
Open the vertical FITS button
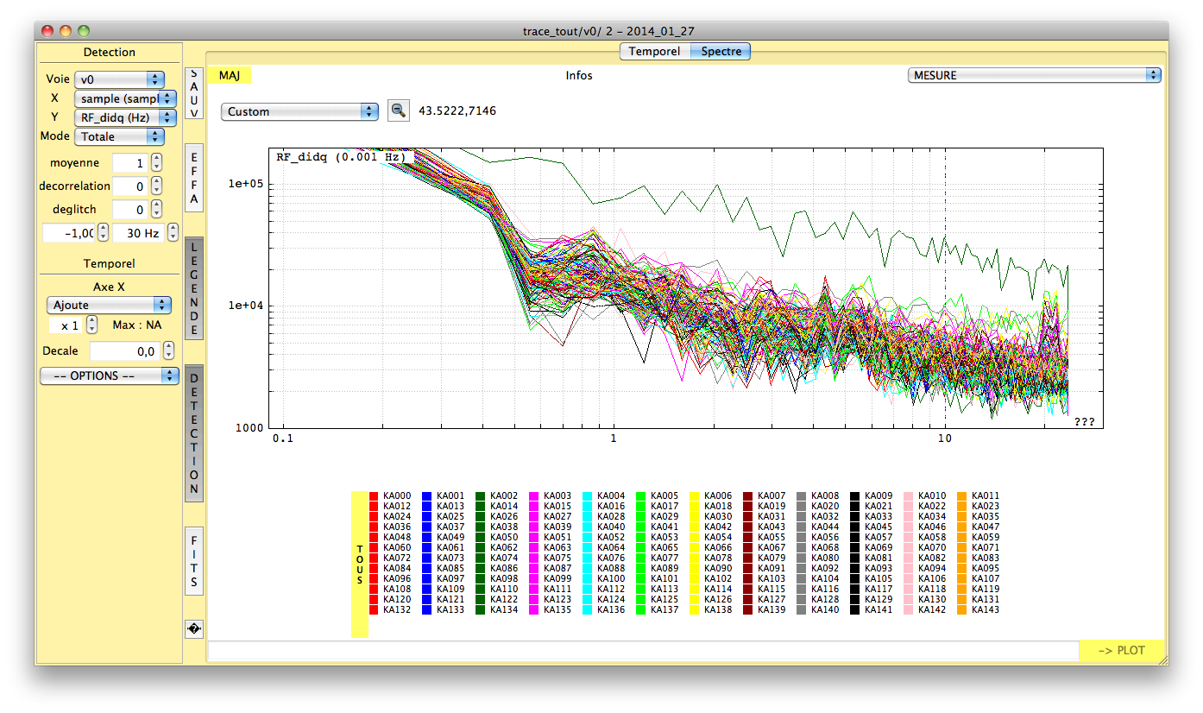(x=194, y=559)
